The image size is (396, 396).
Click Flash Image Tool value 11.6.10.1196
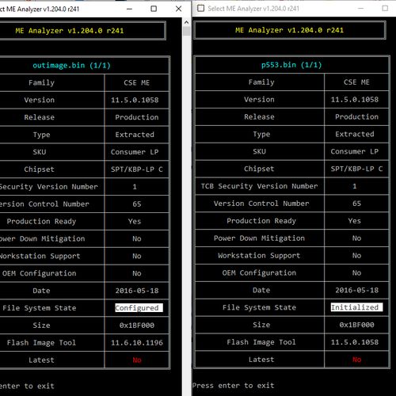click(137, 343)
